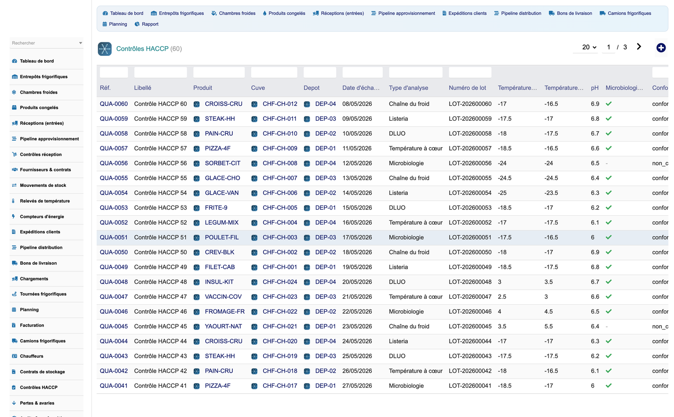Open Planning in the sidebar

click(29, 310)
